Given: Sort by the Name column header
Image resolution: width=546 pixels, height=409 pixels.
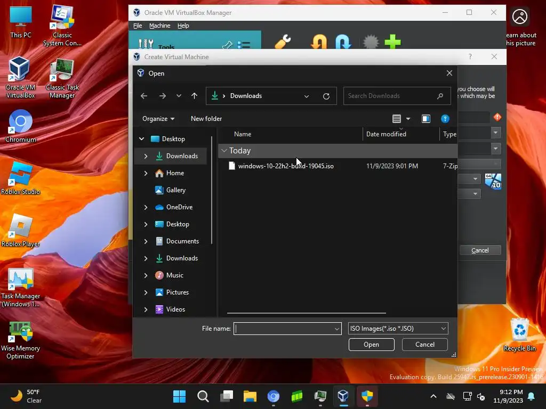Looking at the screenshot, I should coord(243,134).
